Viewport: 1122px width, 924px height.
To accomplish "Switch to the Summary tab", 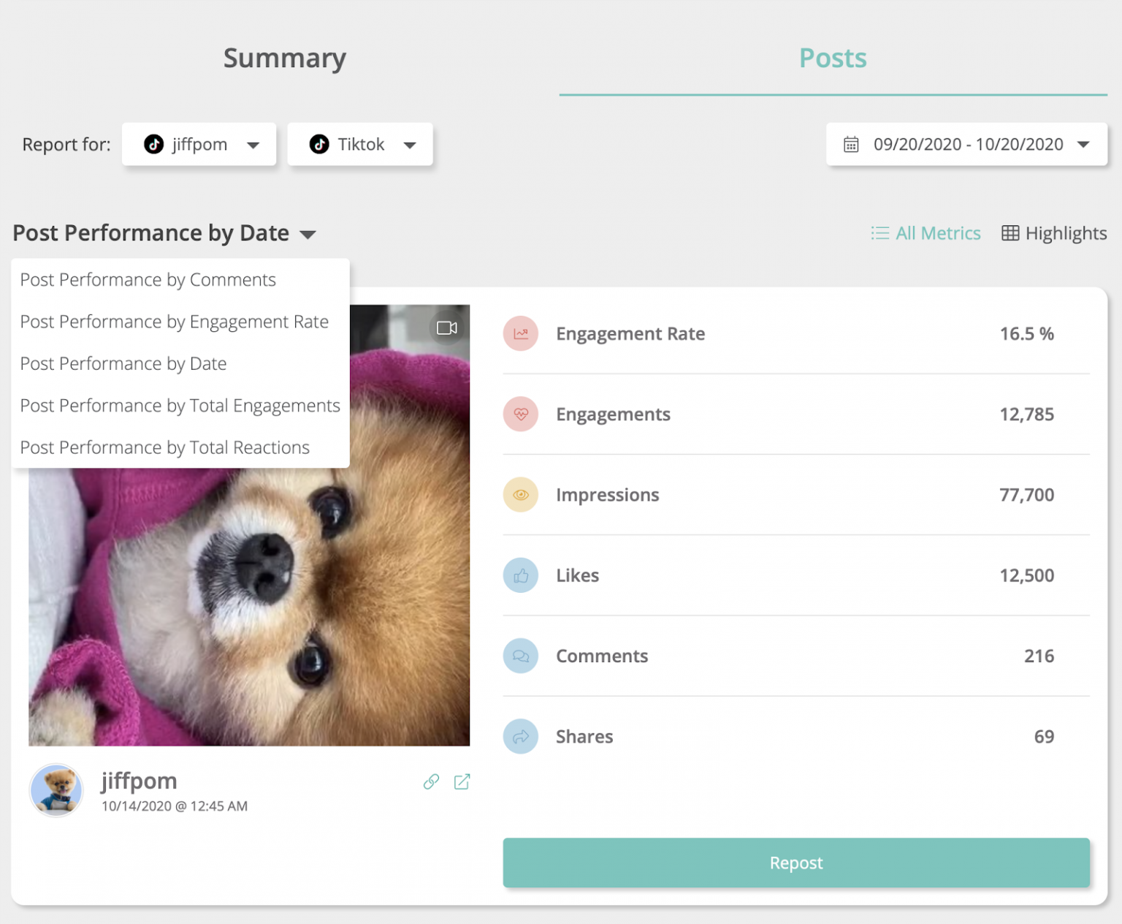I will click(284, 58).
